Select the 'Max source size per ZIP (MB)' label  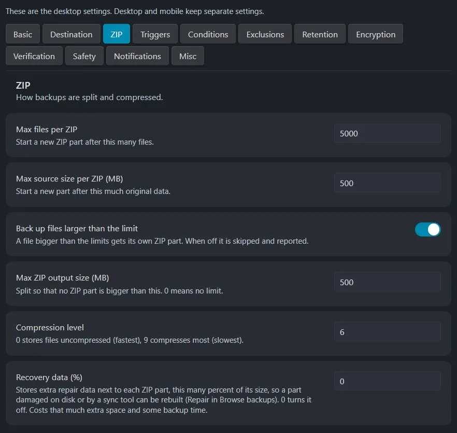click(69, 178)
